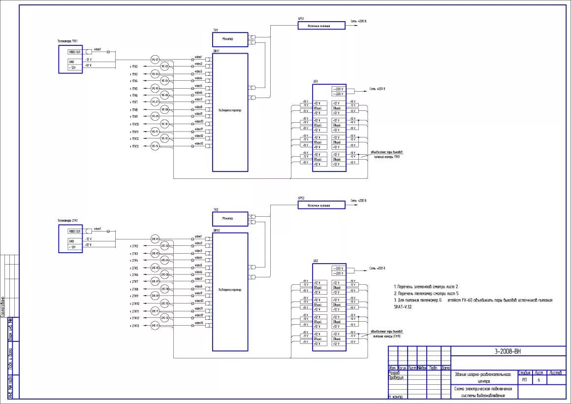571x404 pixels.
Task: Select the 2/C-01 cable marker circle
Action: click(155, 239)
